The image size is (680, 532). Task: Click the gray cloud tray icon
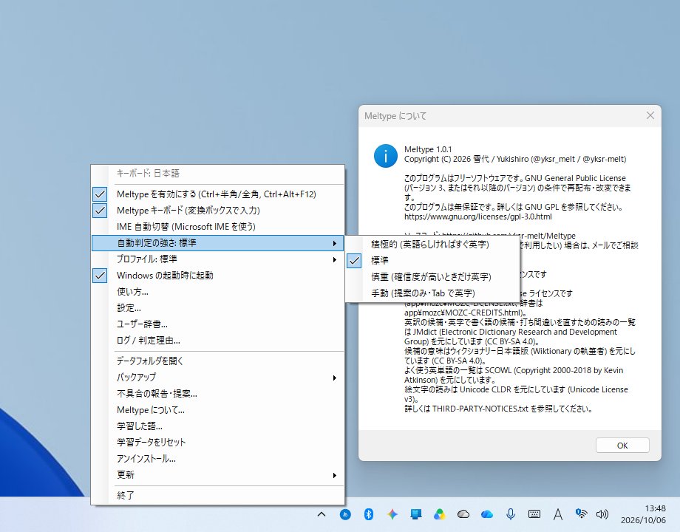click(463, 514)
